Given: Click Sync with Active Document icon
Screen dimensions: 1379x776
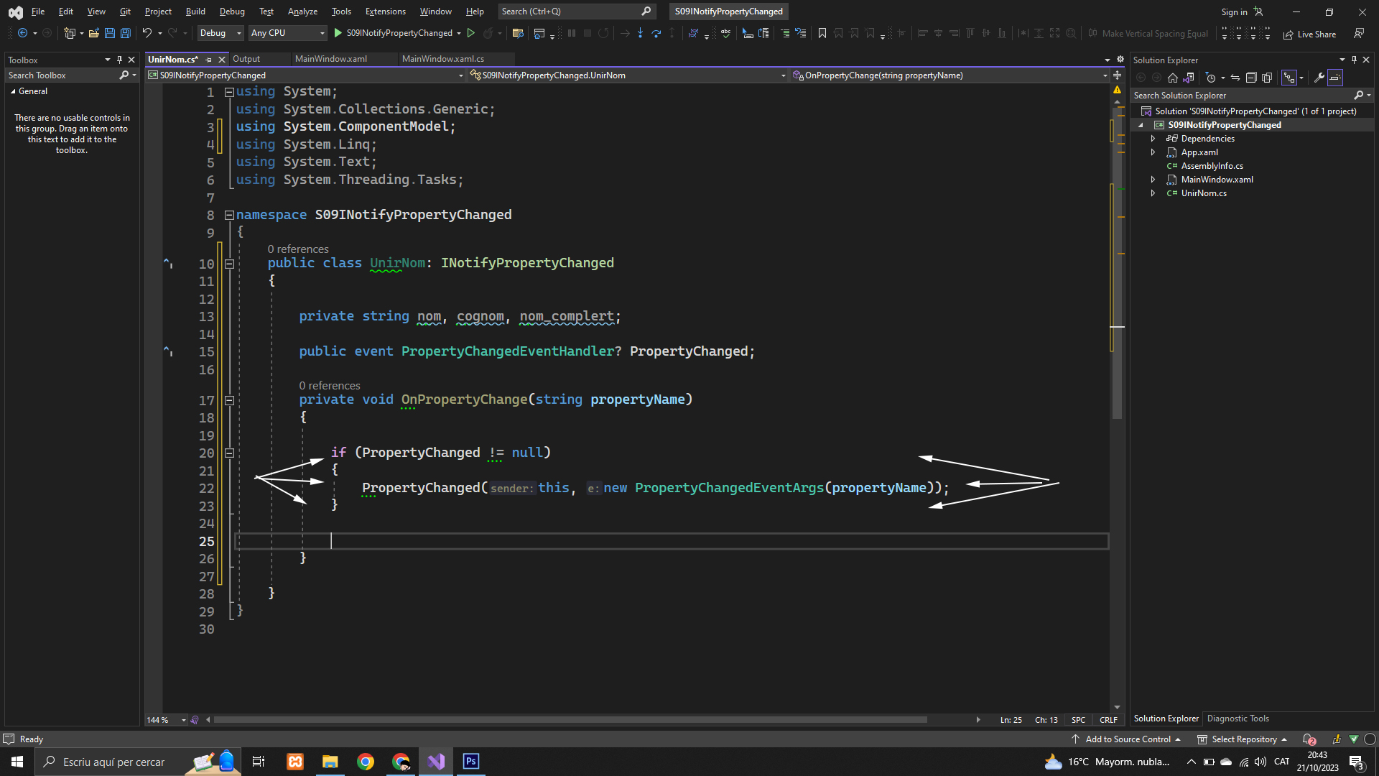Looking at the screenshot, I should (x=1235, y=78).
